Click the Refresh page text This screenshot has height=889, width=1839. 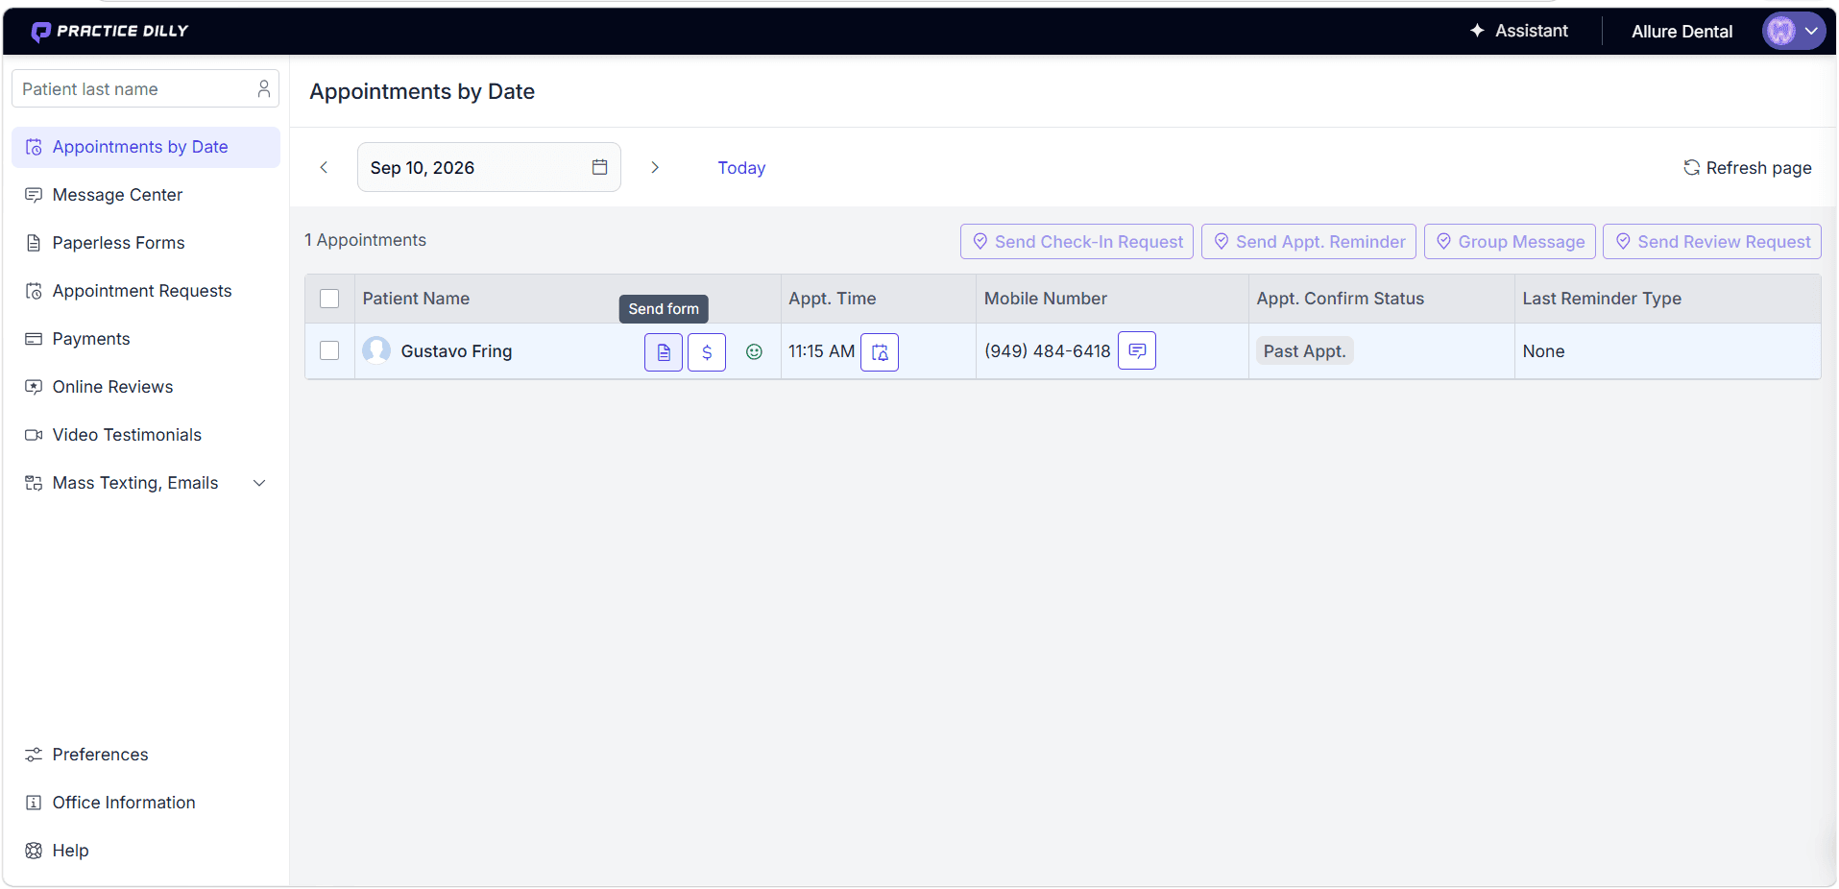1759,168
